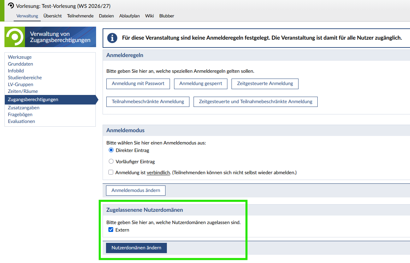Go to the Blubber tab
Screen dimensions: 410x263
point(167,16)
